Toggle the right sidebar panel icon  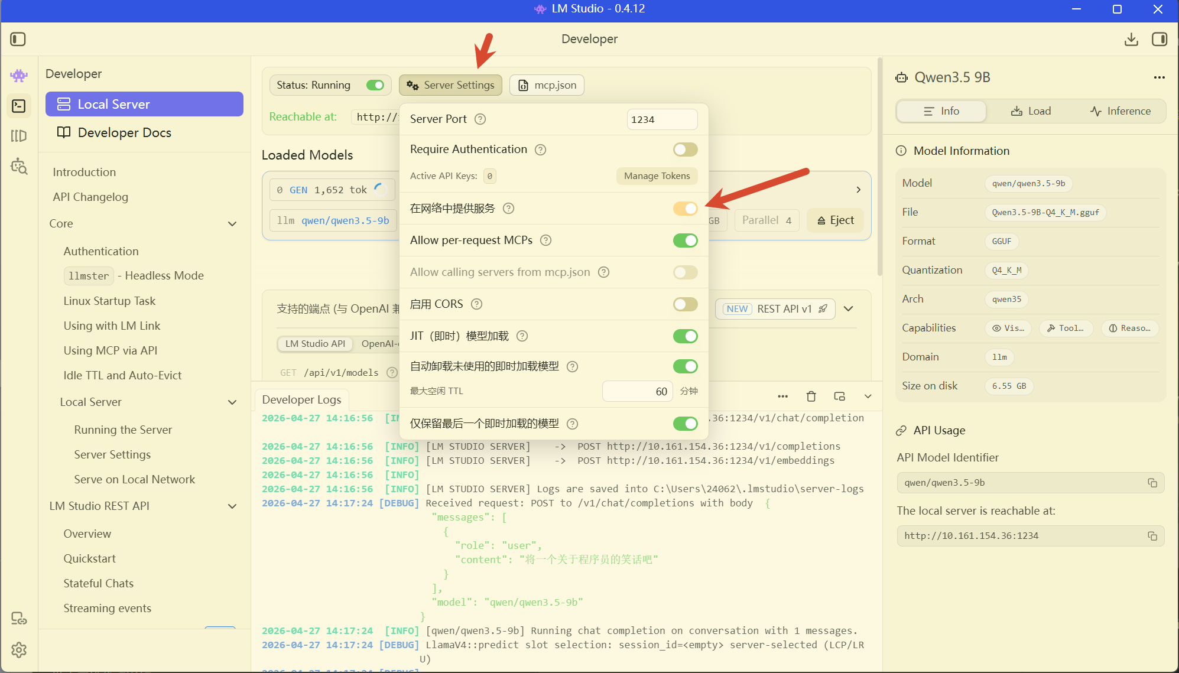(1159, 39)
